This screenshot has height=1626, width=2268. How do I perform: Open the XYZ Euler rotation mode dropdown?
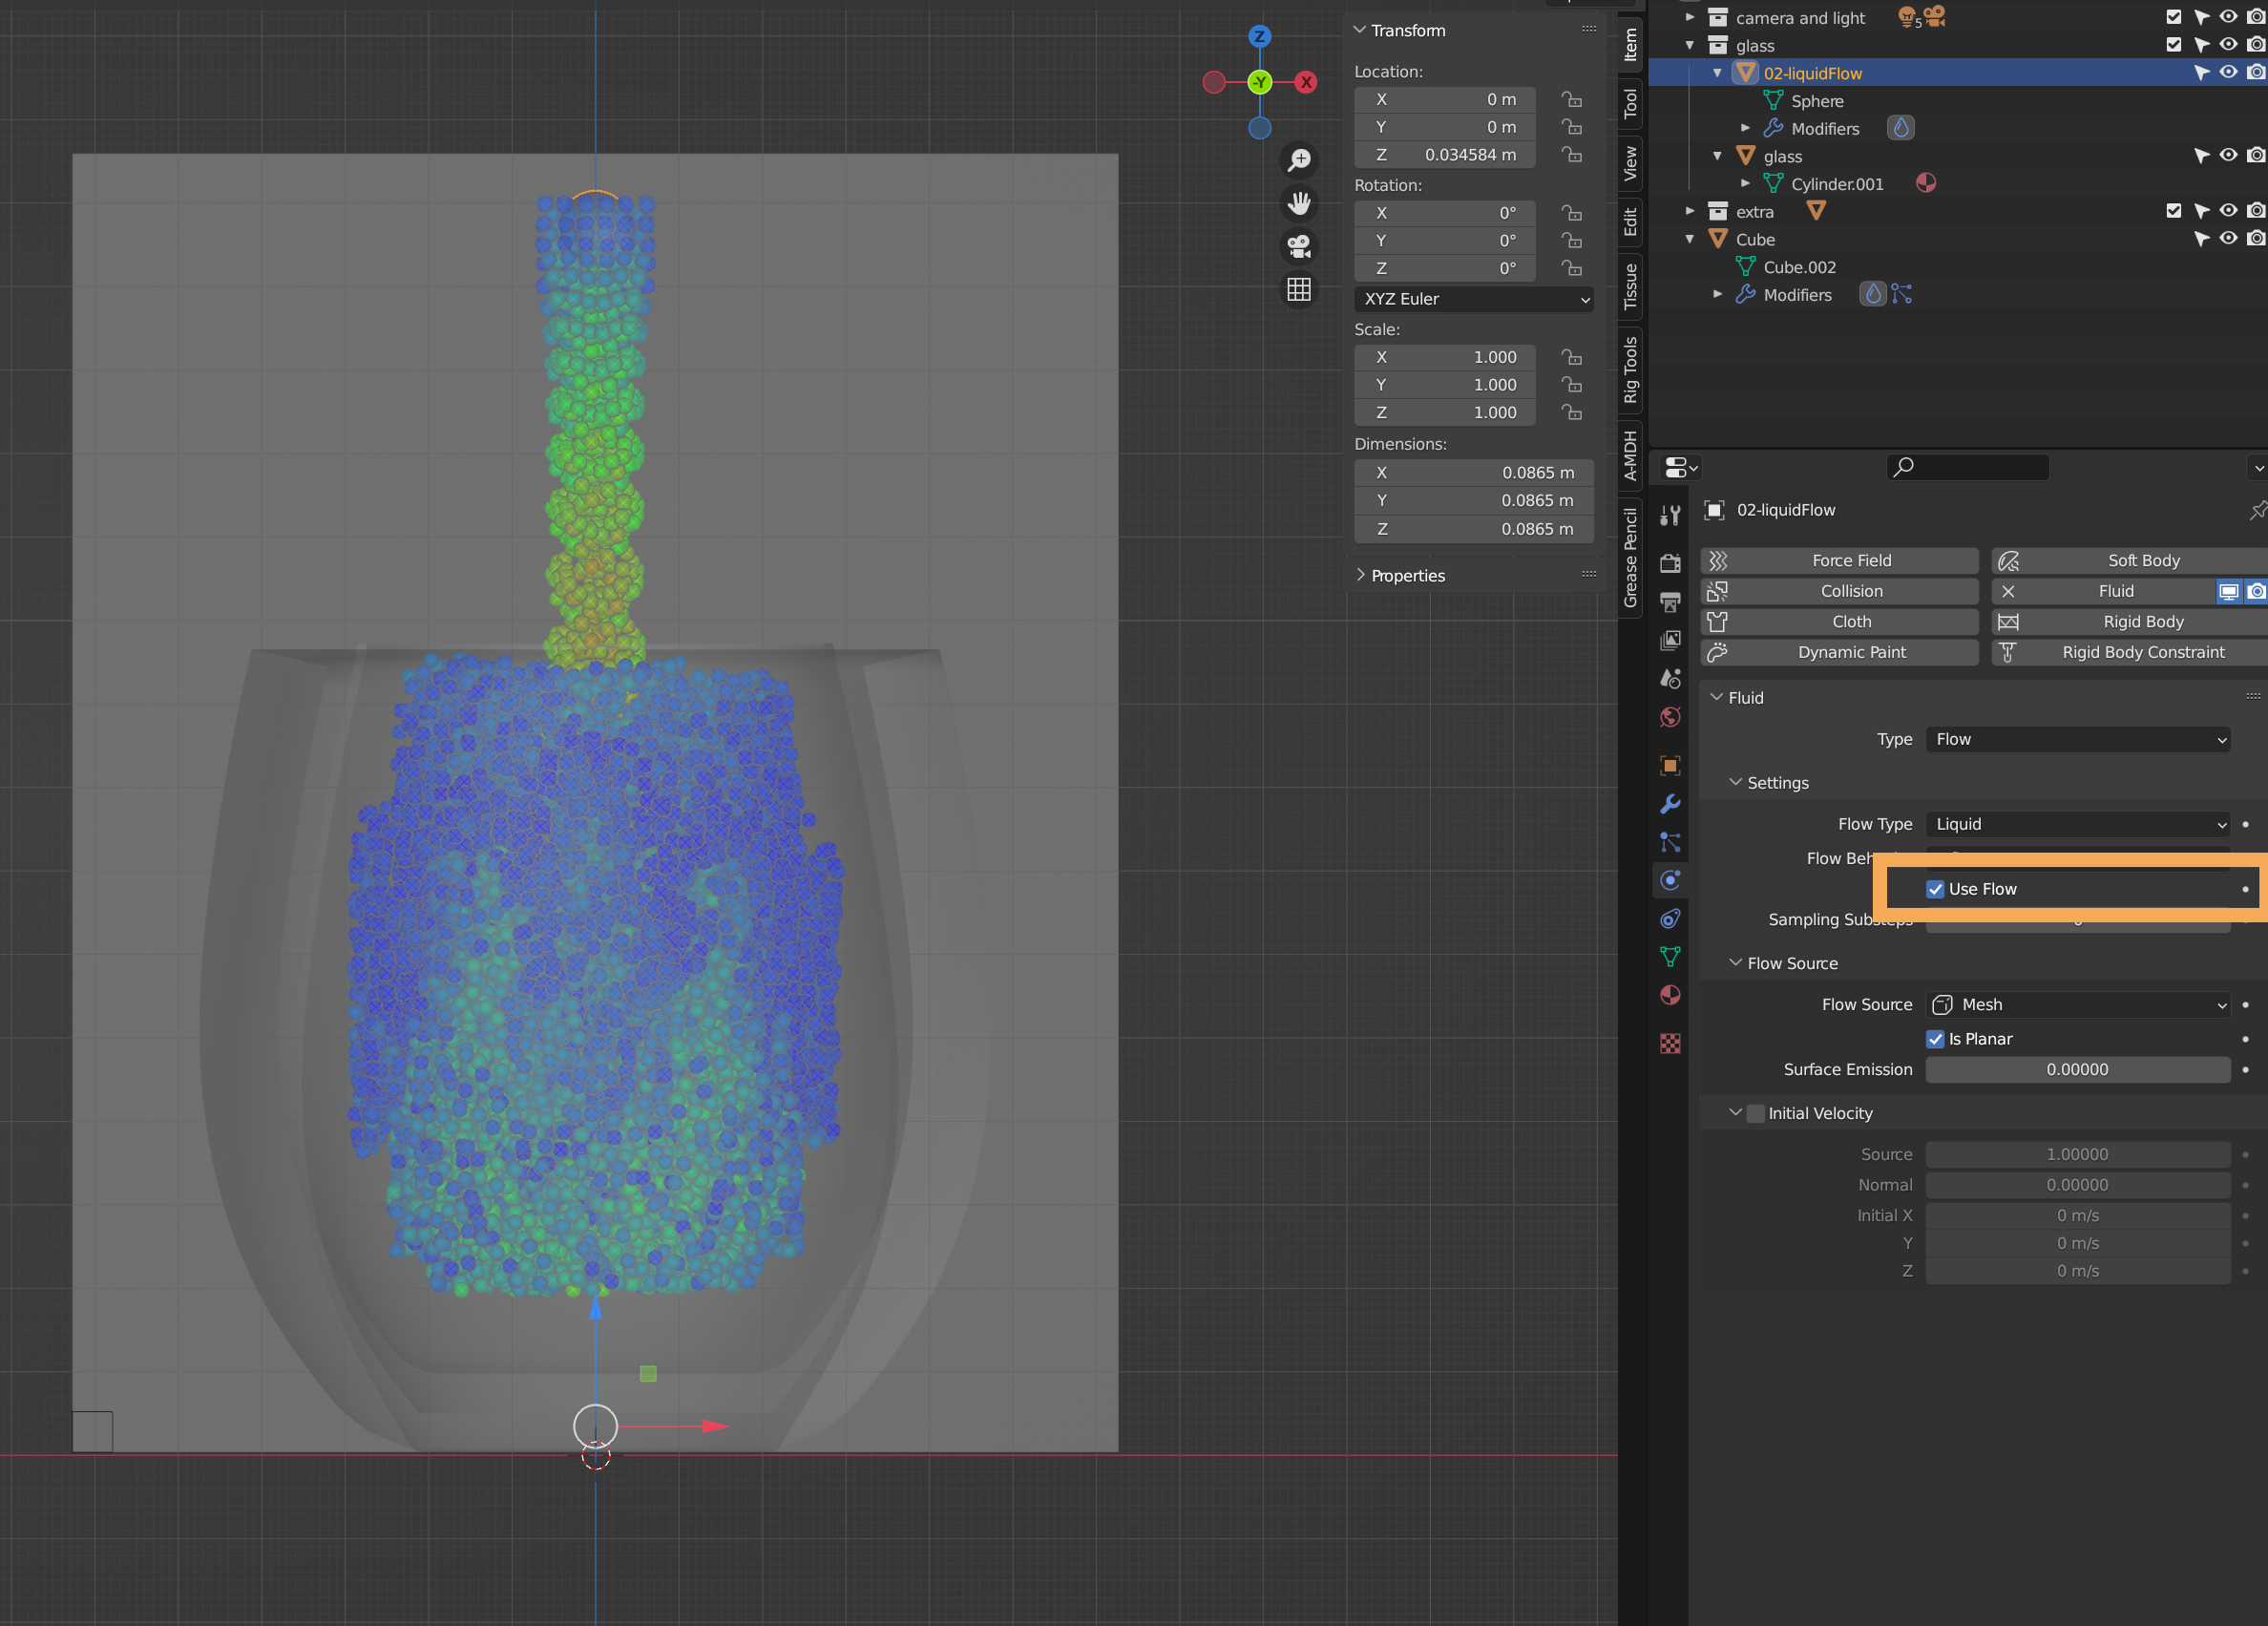[1473, 299]
